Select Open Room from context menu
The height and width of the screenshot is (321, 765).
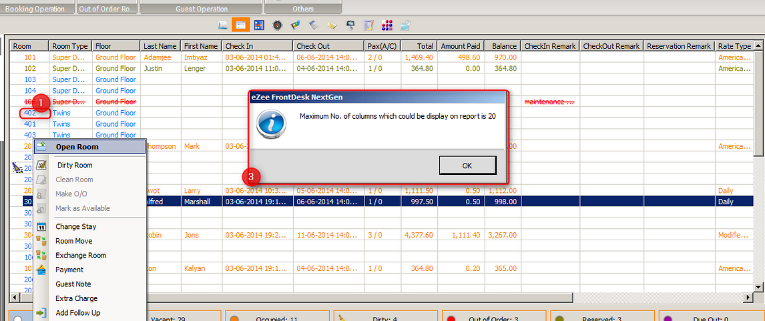[89, 146]
